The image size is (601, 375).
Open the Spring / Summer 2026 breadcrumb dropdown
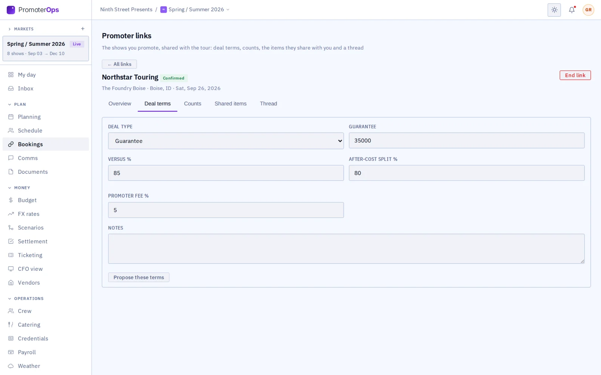(195, 10)
